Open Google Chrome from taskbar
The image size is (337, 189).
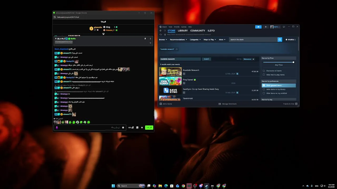(x=183, y=186)
